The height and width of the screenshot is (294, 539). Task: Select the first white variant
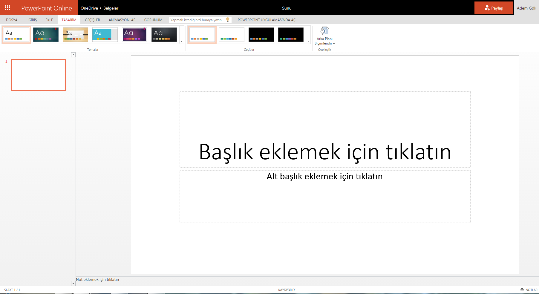point(202,35)
